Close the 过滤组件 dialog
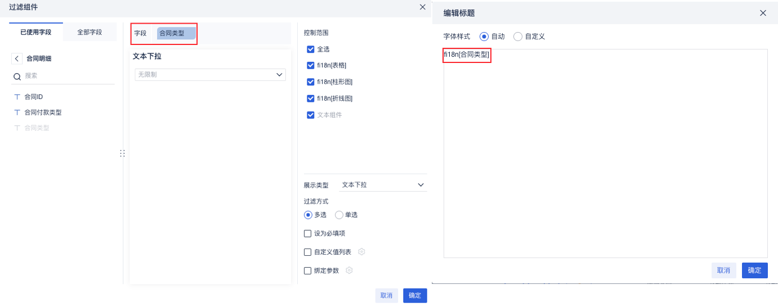Screen dimensions: 778x307 tap(423, 7)
